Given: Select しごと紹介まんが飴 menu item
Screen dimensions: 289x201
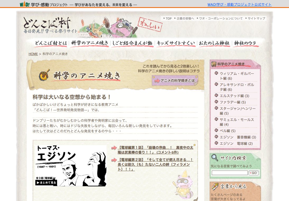Looking at the screenshot, I should coord(132,43).
